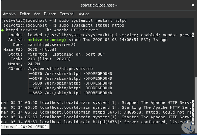Select the Terminal menu
This screenshot has width=198, height=135.
67,14
